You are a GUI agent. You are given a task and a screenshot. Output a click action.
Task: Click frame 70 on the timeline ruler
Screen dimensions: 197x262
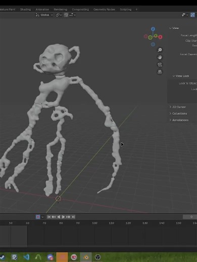click(x=44, y=223)
